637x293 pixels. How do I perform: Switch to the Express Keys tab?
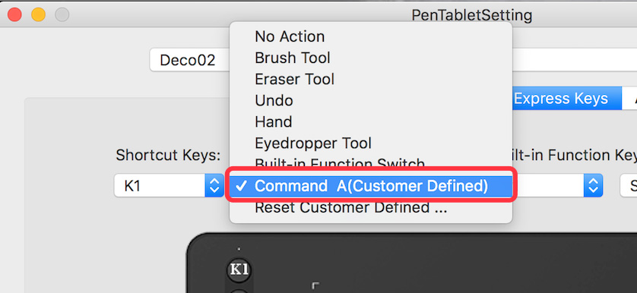[x=561, y=98]
